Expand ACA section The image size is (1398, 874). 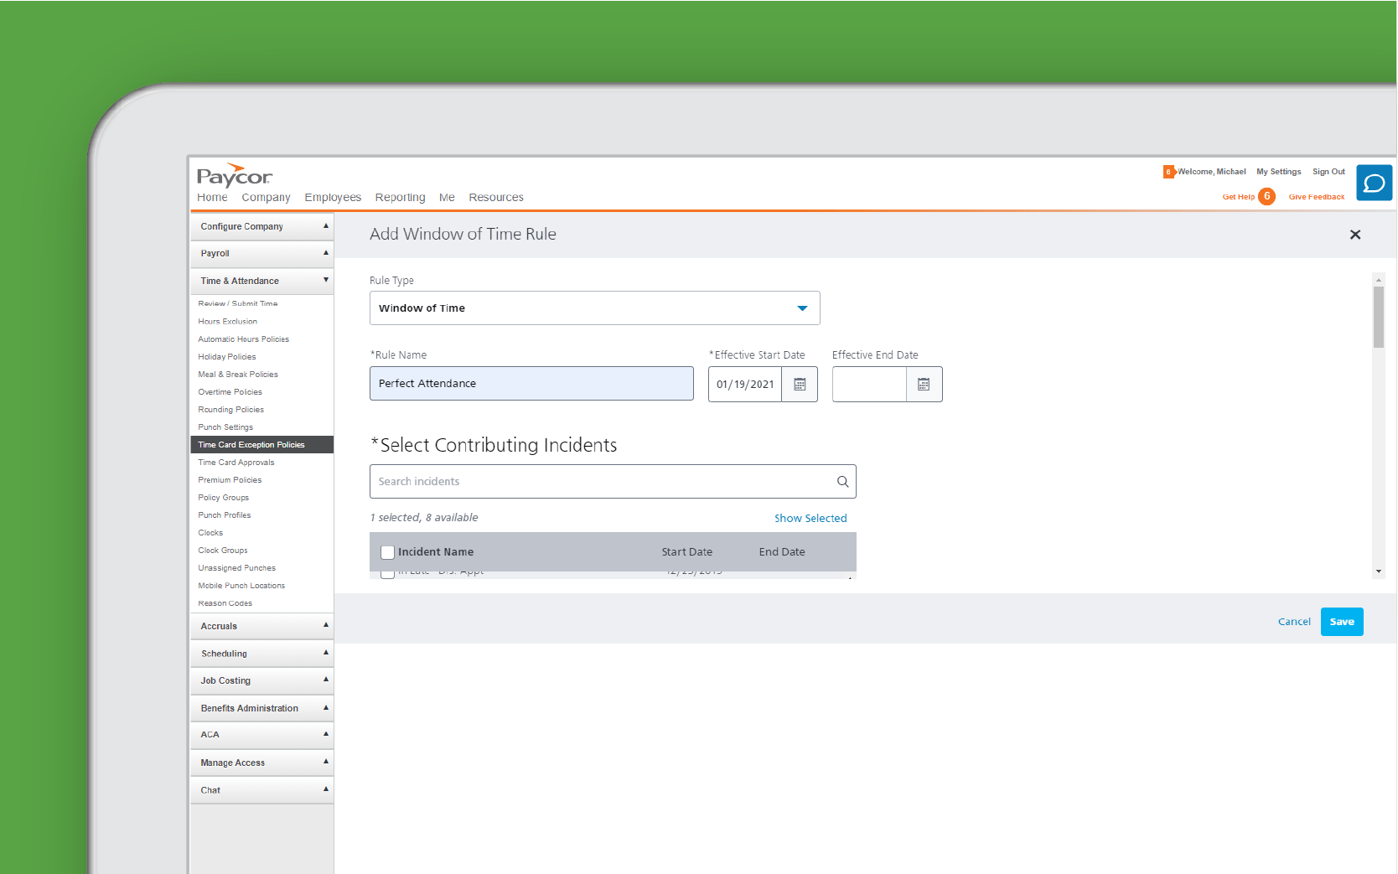click(x=261, y=735)
